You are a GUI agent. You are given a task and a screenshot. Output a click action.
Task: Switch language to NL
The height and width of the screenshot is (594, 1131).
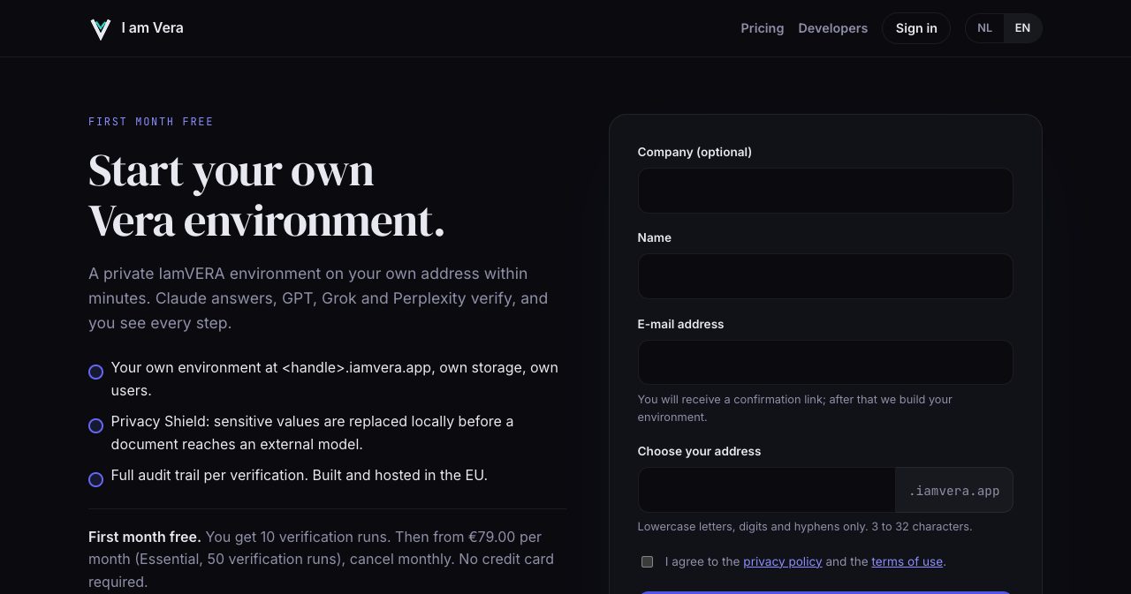pos(984,28)
